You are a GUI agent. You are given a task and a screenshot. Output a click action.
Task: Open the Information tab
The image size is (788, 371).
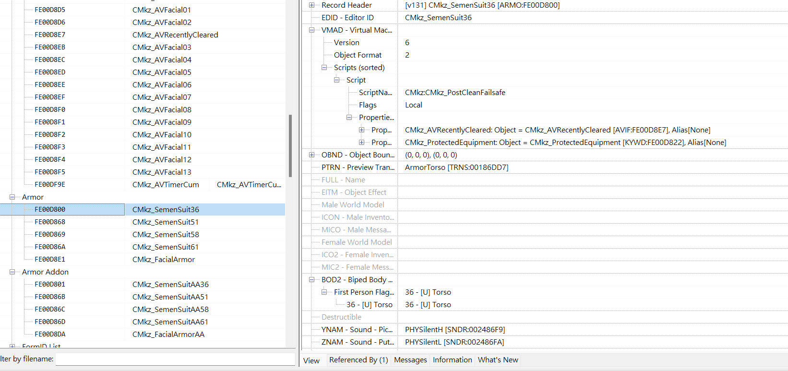[x=452, y=360]
